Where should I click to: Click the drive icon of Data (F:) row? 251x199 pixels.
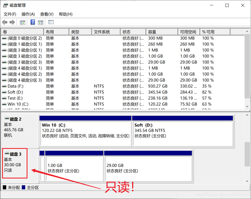[4, 86]
